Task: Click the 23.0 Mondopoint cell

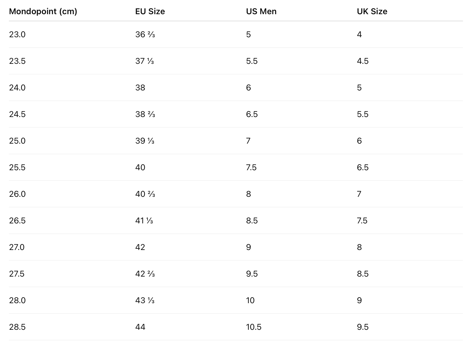Action: point(17,35)
